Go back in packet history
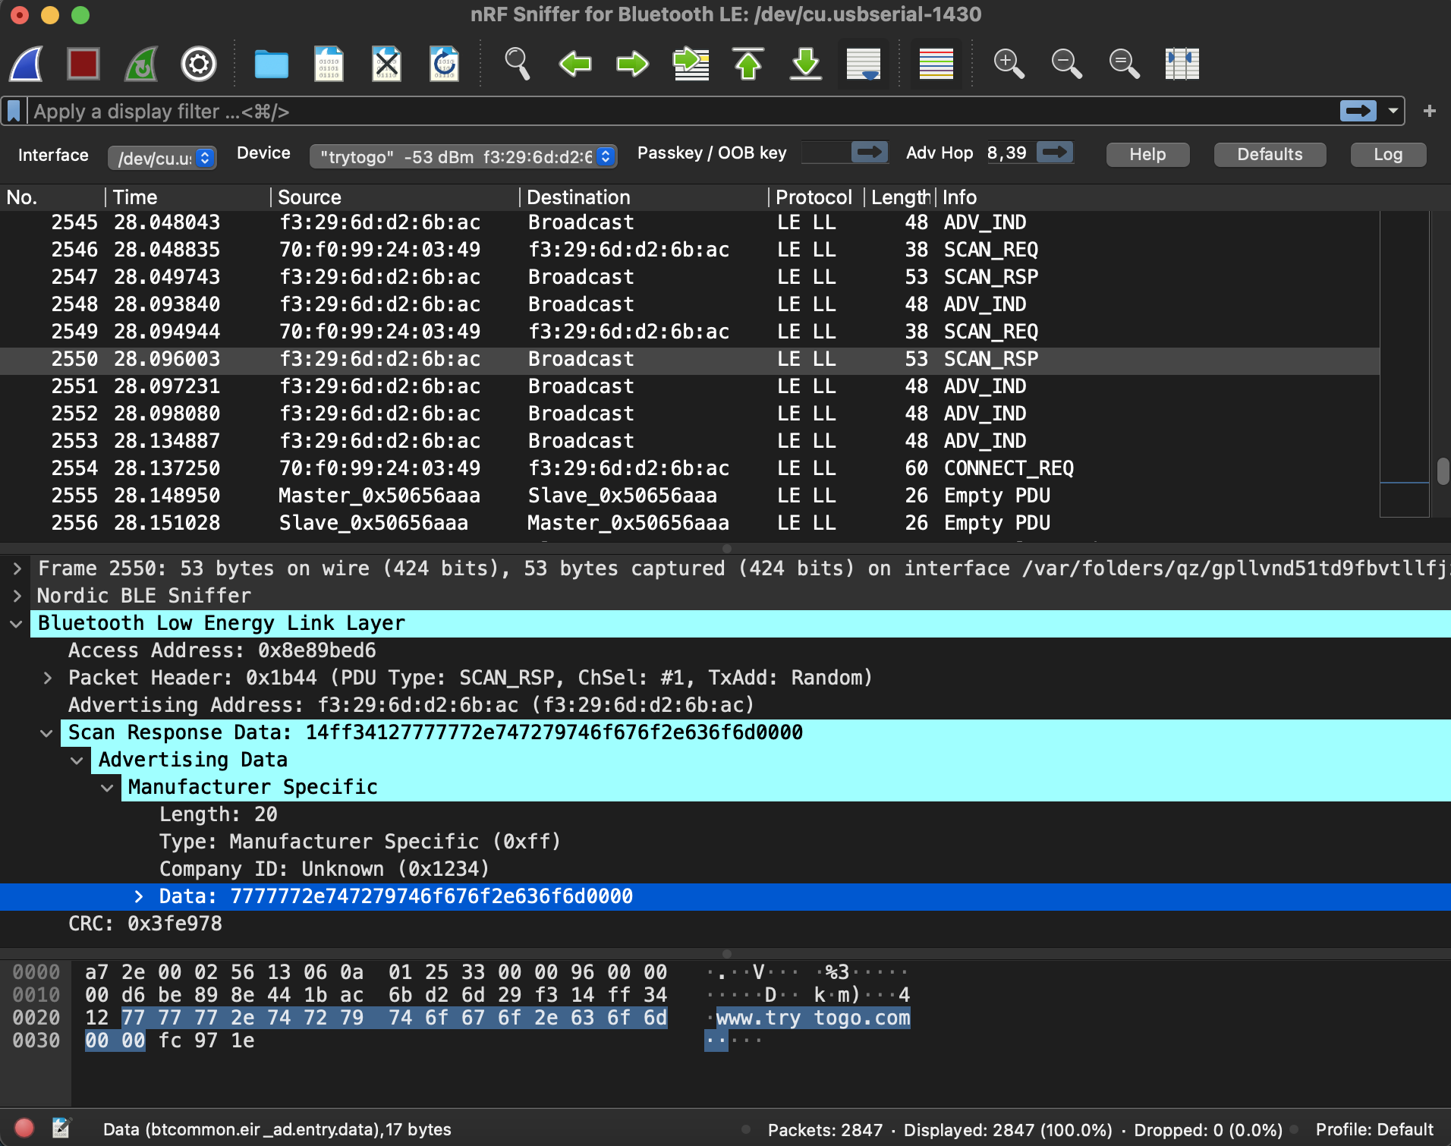This screenshot has height=1146, width=1451. pyautogui.click(x=574, y=64)
